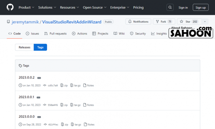The image size is (215, 129).
Task: Download zip for tag 2023.0.0.2
Action: tap(64, 85)
